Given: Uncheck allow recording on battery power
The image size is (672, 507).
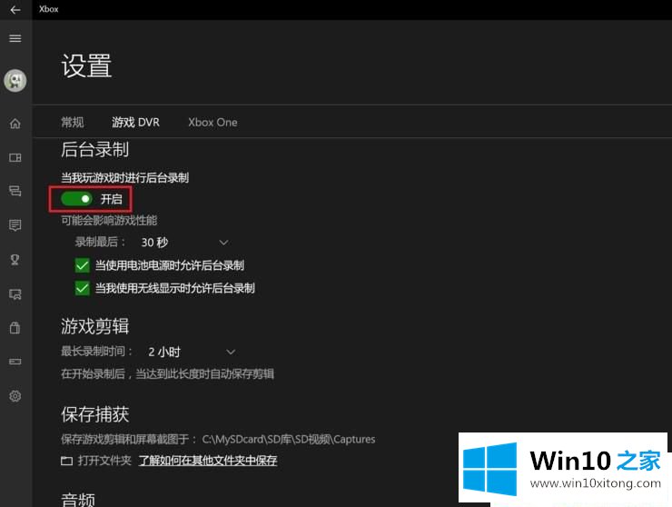Looking at the screenshot, I should coord(83,265).
